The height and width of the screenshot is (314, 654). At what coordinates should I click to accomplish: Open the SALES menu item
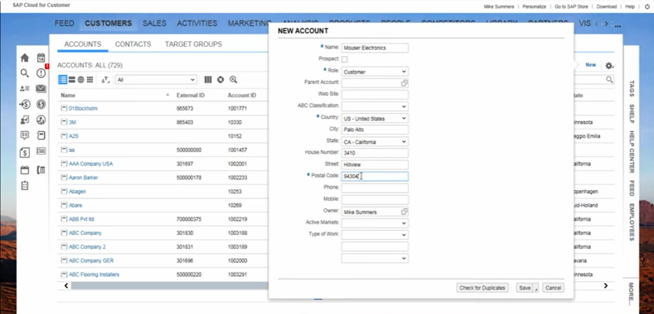click(x=155, y=24)
